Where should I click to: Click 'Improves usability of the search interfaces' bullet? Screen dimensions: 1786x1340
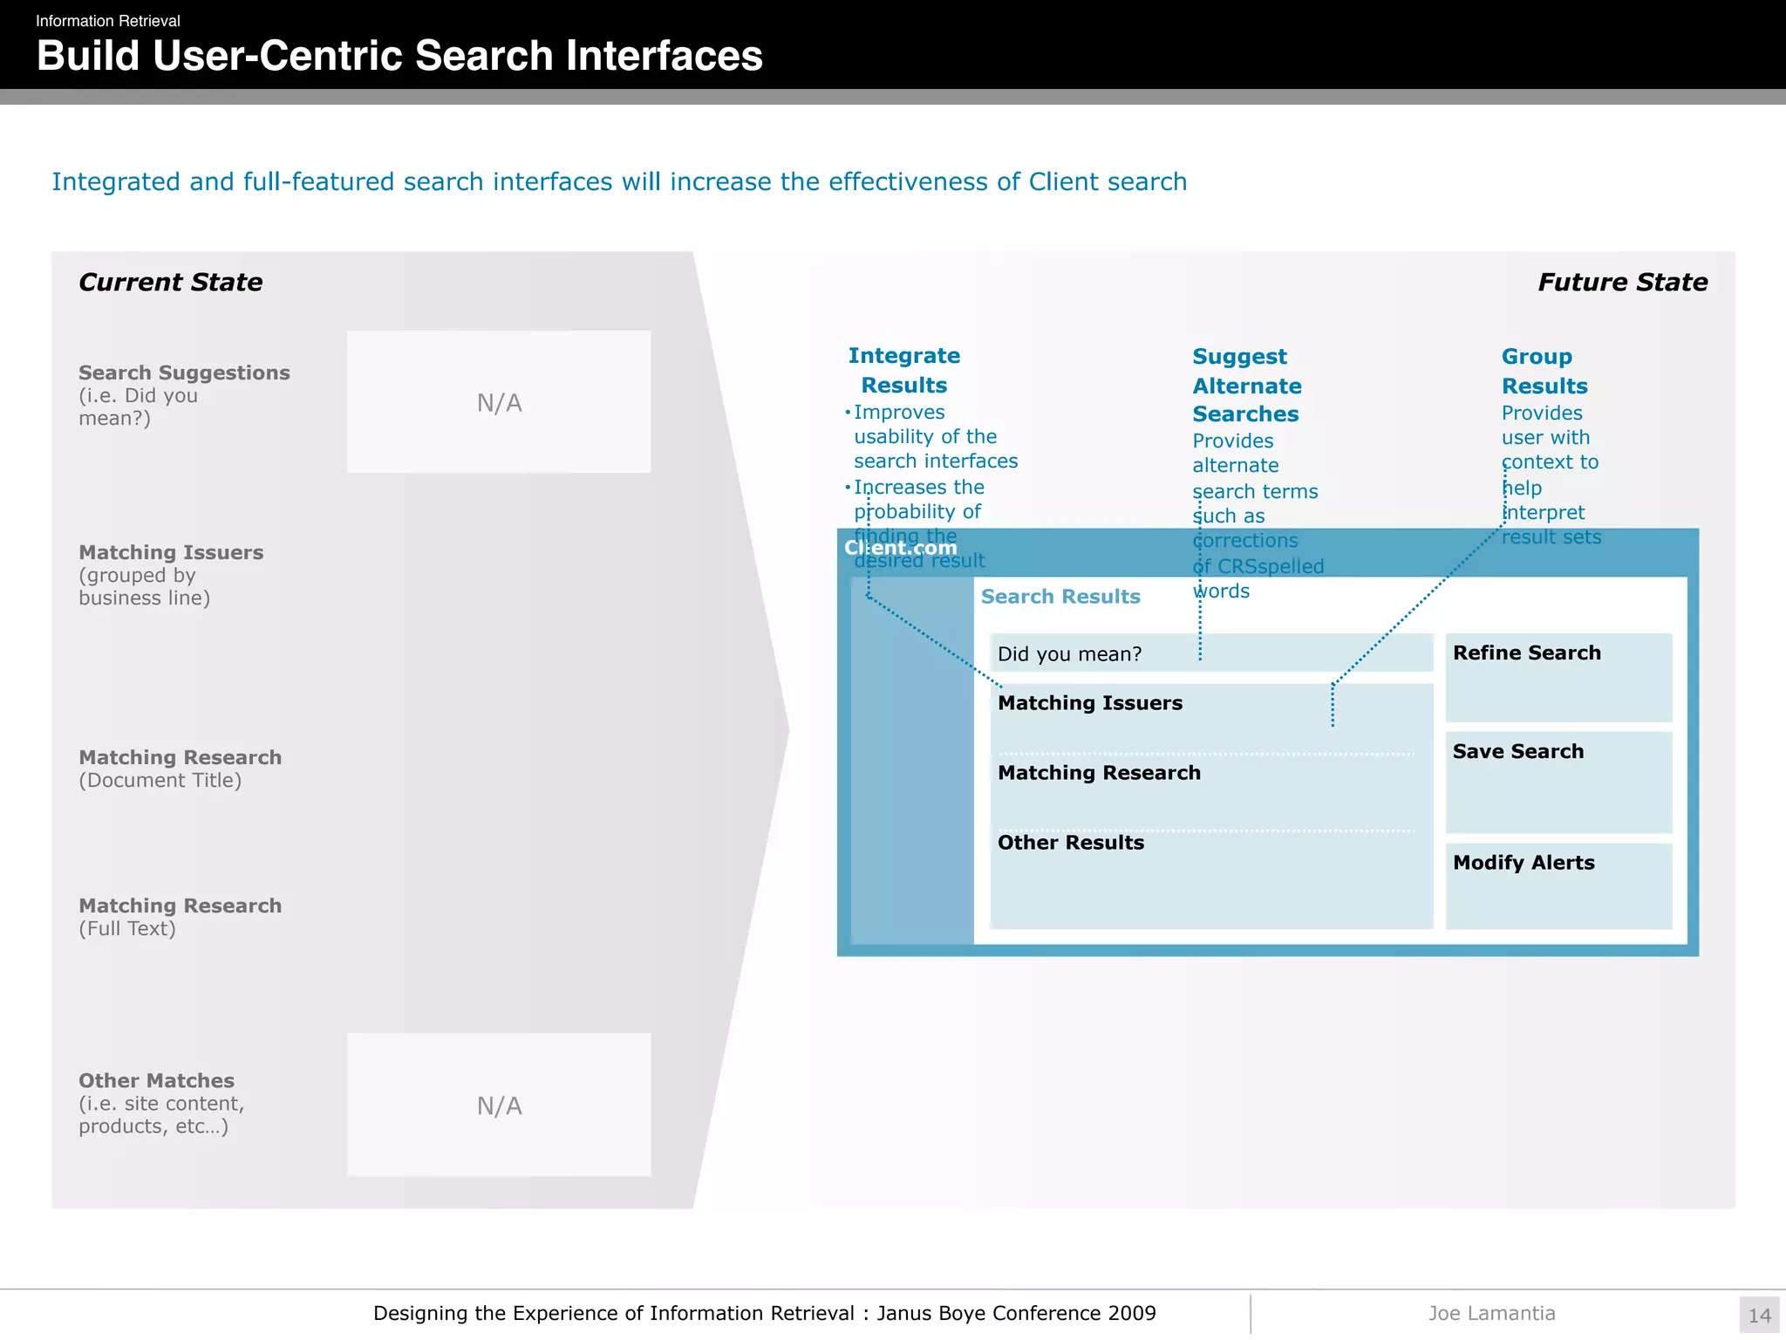[x=931, y=436]
